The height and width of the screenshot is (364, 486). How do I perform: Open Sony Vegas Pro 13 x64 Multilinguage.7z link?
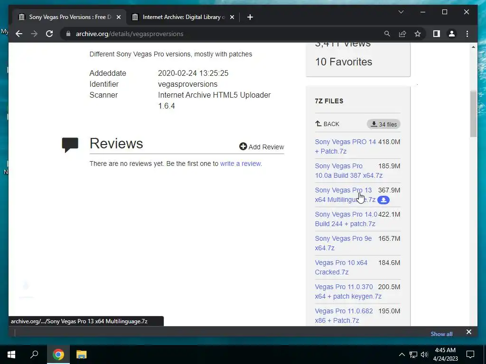point(345,195)
